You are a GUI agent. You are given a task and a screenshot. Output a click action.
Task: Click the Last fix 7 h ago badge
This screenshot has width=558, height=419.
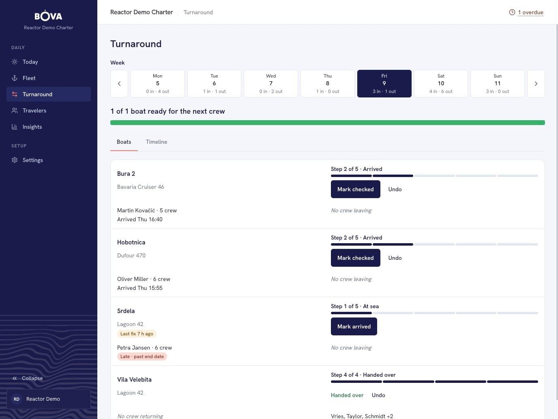click(137, 334)
